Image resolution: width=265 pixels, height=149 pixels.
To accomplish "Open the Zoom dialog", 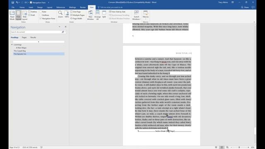I will pyautogui.click(x=60, y=14).
